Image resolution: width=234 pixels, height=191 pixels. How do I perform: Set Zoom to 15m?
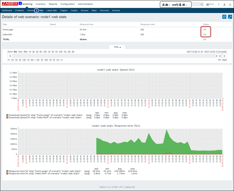(20, 52)
